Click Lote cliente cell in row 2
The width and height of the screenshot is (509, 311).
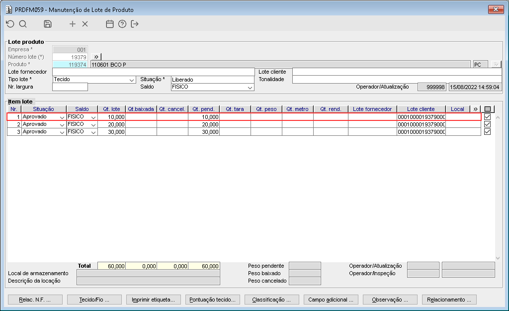422,124
